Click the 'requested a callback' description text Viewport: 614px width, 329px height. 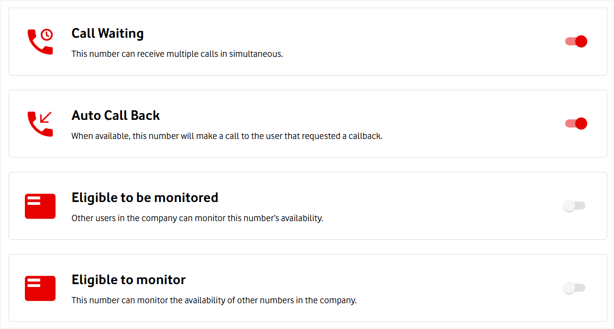[227, 136]
